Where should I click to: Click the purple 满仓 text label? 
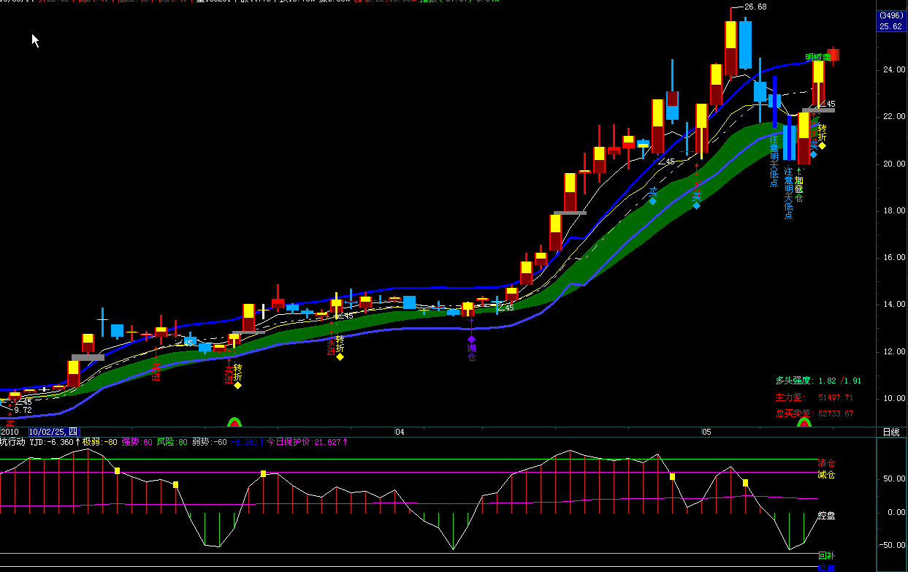point(471,353)
